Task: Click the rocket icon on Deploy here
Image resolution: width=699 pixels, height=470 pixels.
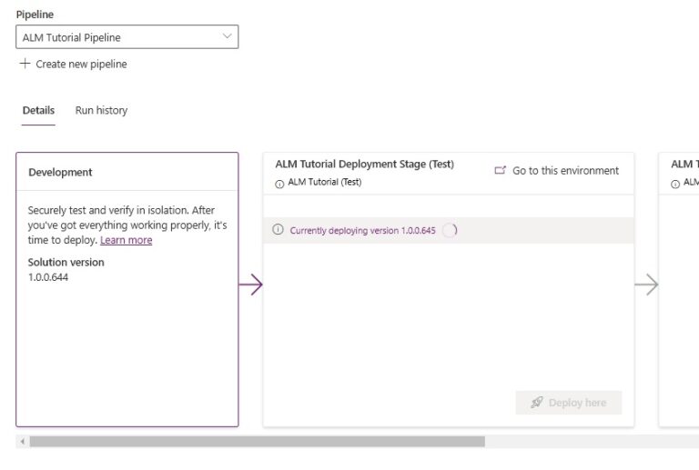Action: click(x=537, y=403)
